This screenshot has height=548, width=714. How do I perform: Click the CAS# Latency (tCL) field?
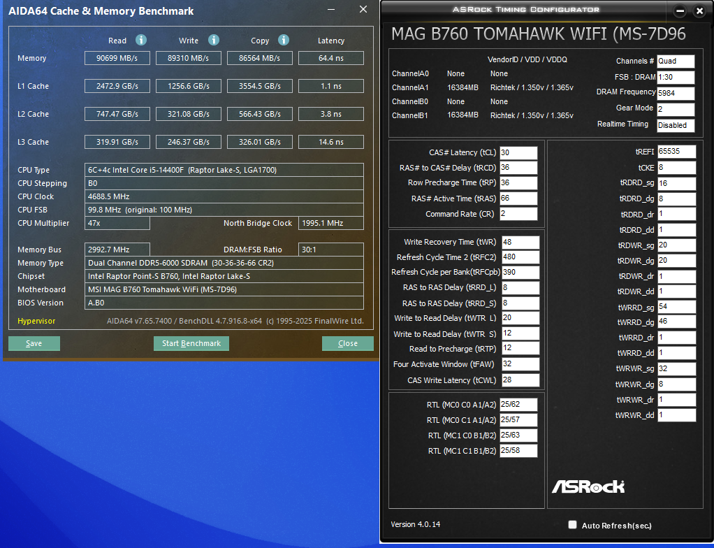click(518, 152)
